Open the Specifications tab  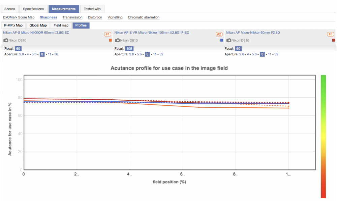33,9
